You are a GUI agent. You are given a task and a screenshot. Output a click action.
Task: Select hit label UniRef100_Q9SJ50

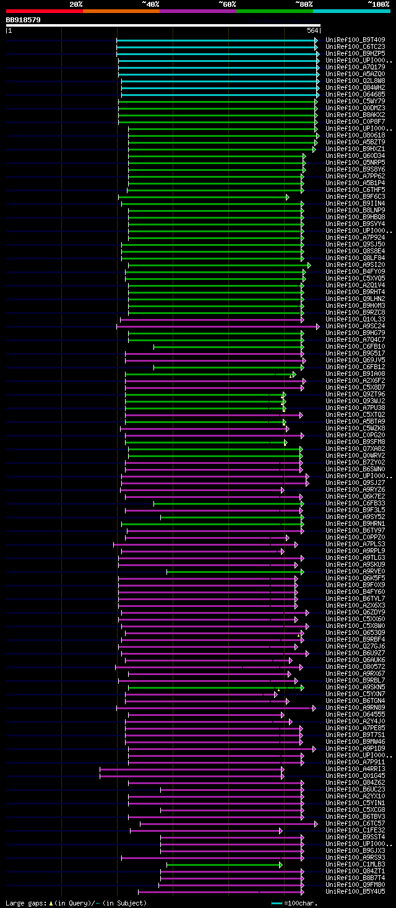click(355, 245)
